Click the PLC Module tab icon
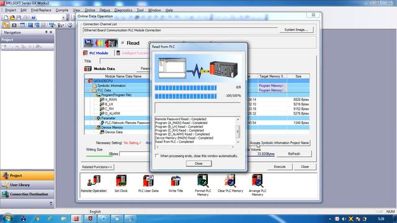The height and width of the screenshot is (223, 397). pos(86,53)
